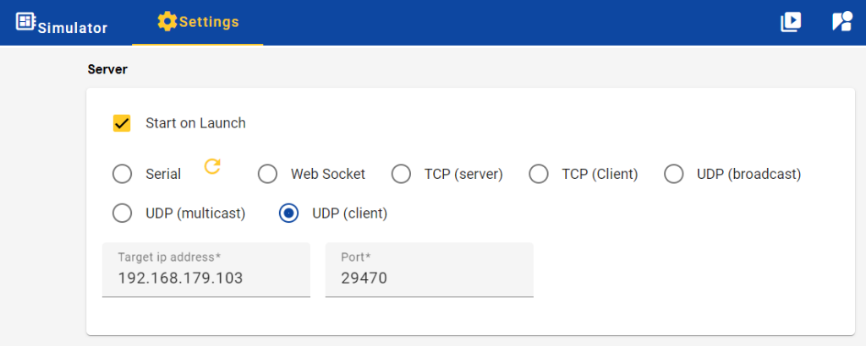
Task: Select UDP (broadcast) radio button
Action: point(674,174)
